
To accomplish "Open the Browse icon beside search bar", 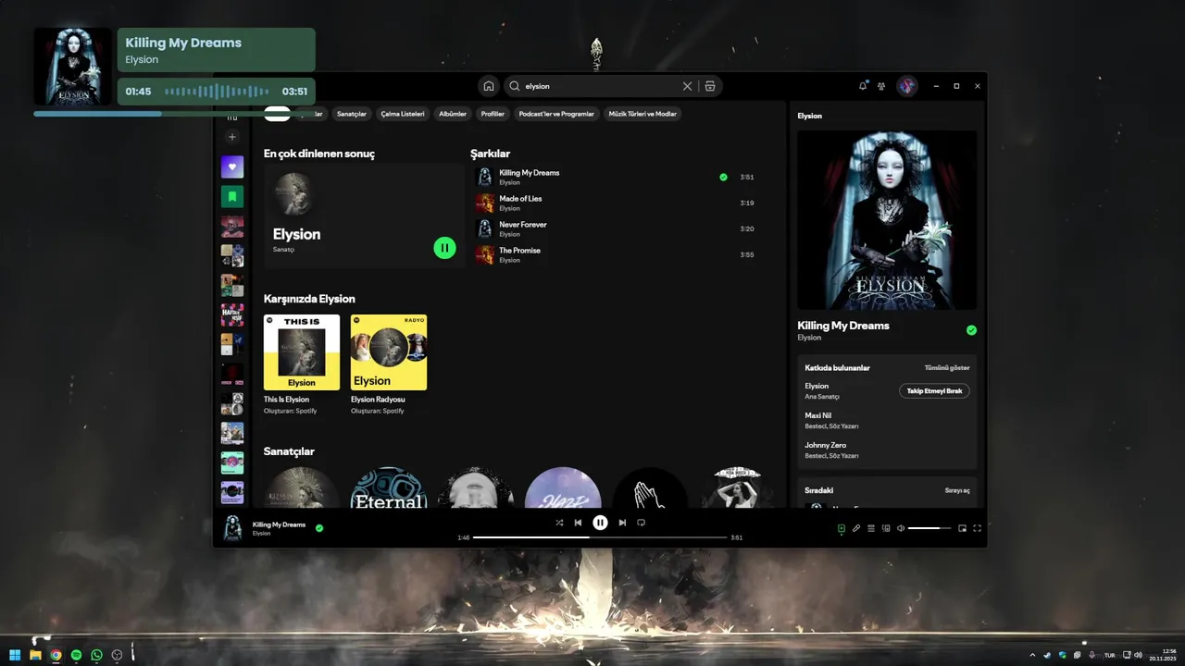I will [710, 86].
